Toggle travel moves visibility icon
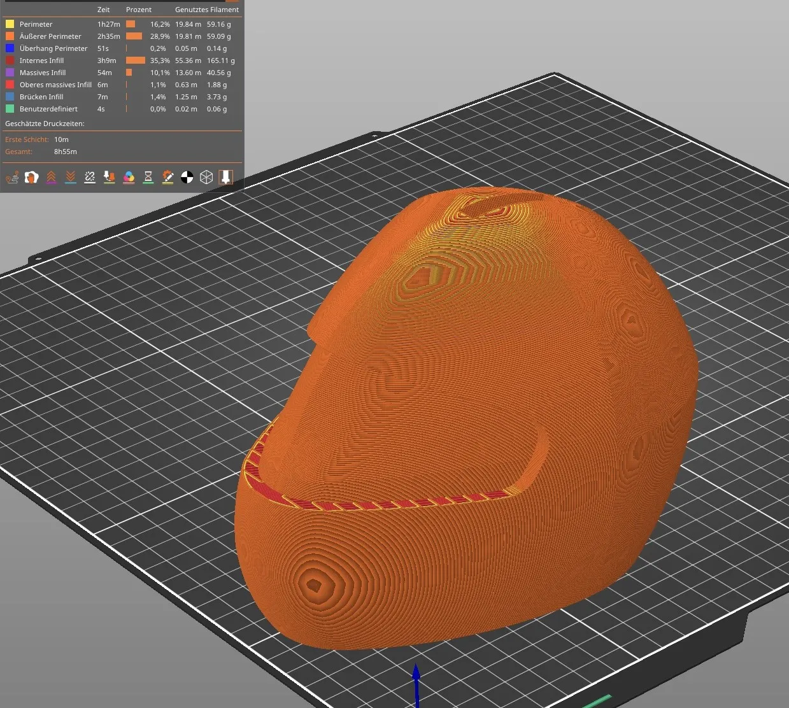The image size is (789, 708). [x=12, y=177]
